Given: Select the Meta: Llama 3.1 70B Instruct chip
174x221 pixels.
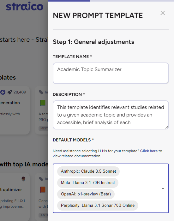Looking at the screenshot, I should [88, 183].
